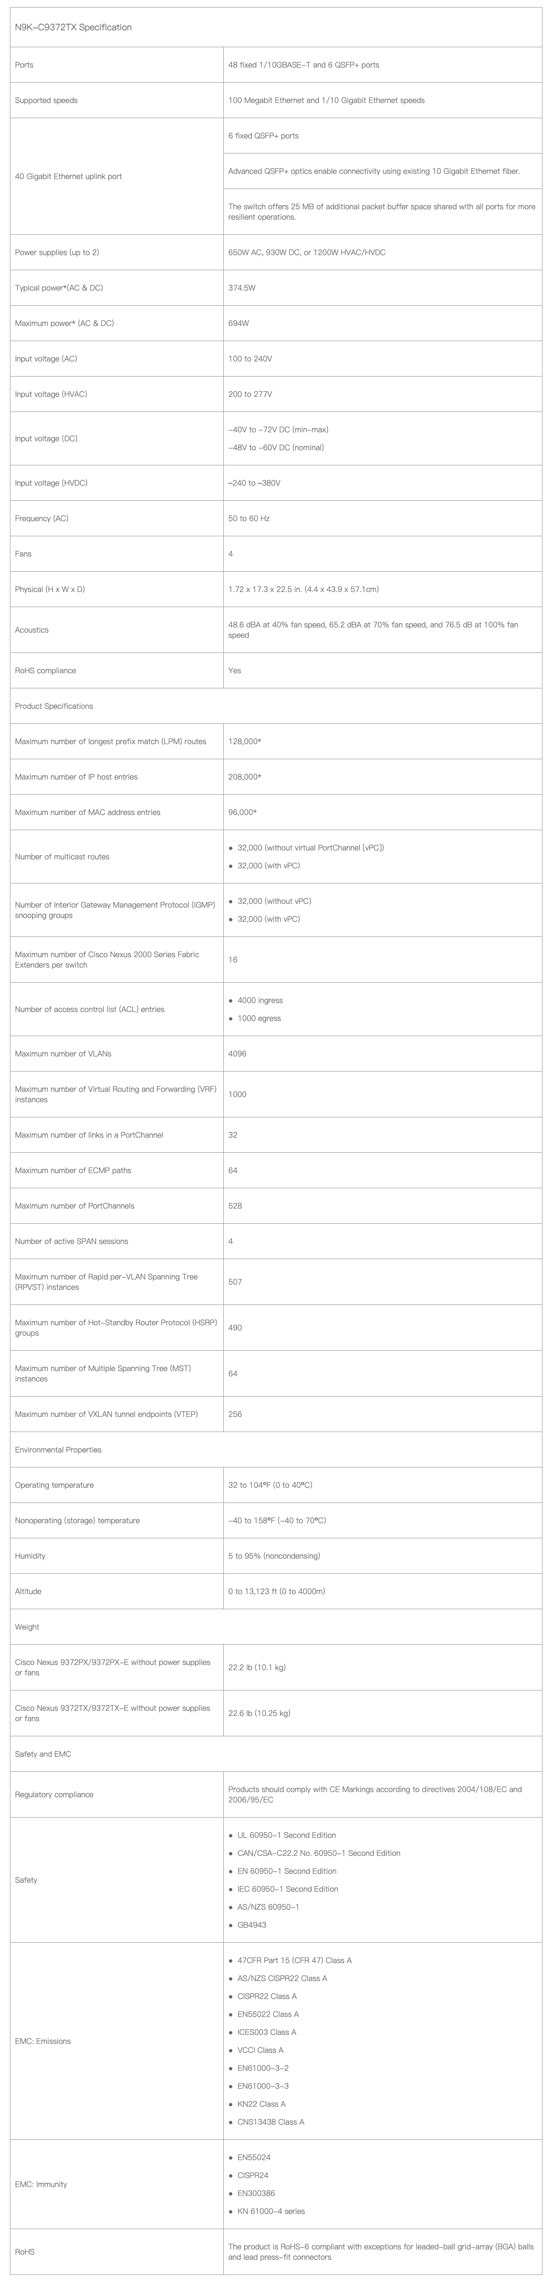Screen dimensions: 550x2282
Task: Select the UL 60950-1 Second Edition bullet
Action: [286, 1836]
